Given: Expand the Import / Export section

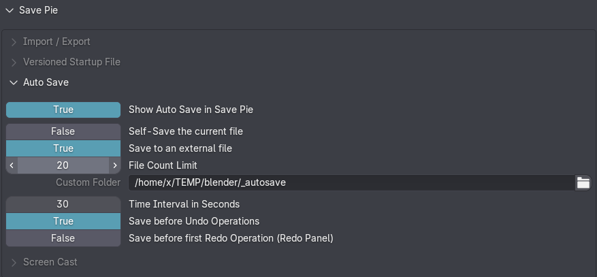Looking at the screenshot, I should click(14, 42).
